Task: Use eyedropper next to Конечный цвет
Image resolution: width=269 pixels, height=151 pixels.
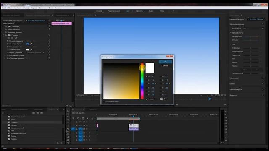Action: (x=31, y=50)
